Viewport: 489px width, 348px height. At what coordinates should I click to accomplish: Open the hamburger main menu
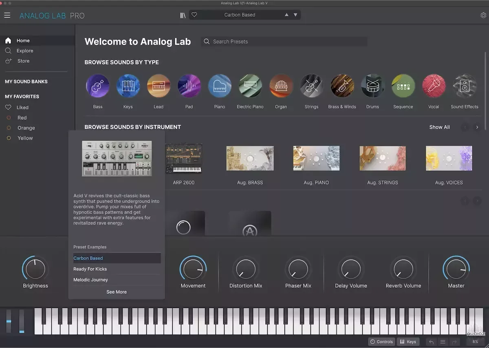(x=7, y=15)
